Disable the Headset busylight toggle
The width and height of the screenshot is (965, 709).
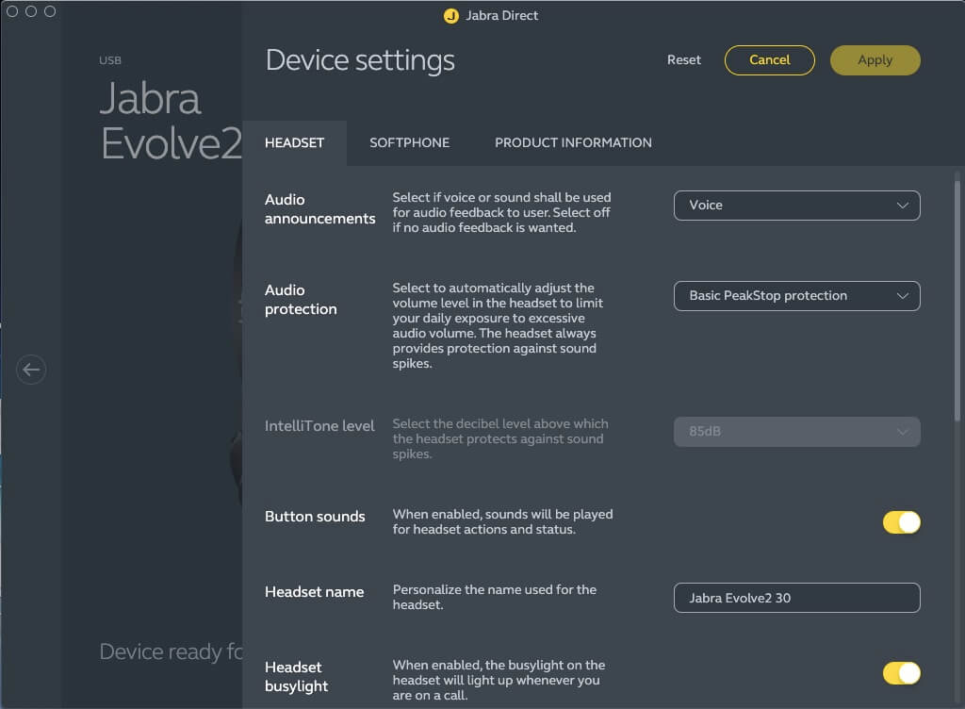(x=901, y=673)
